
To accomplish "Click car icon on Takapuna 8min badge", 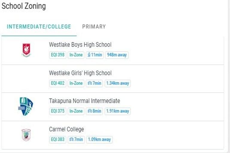I will pos(89,111).
